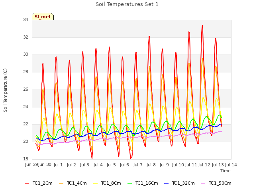Click the Jul 4 x-axis tick label
255x191 pixels.
point(98,165)
